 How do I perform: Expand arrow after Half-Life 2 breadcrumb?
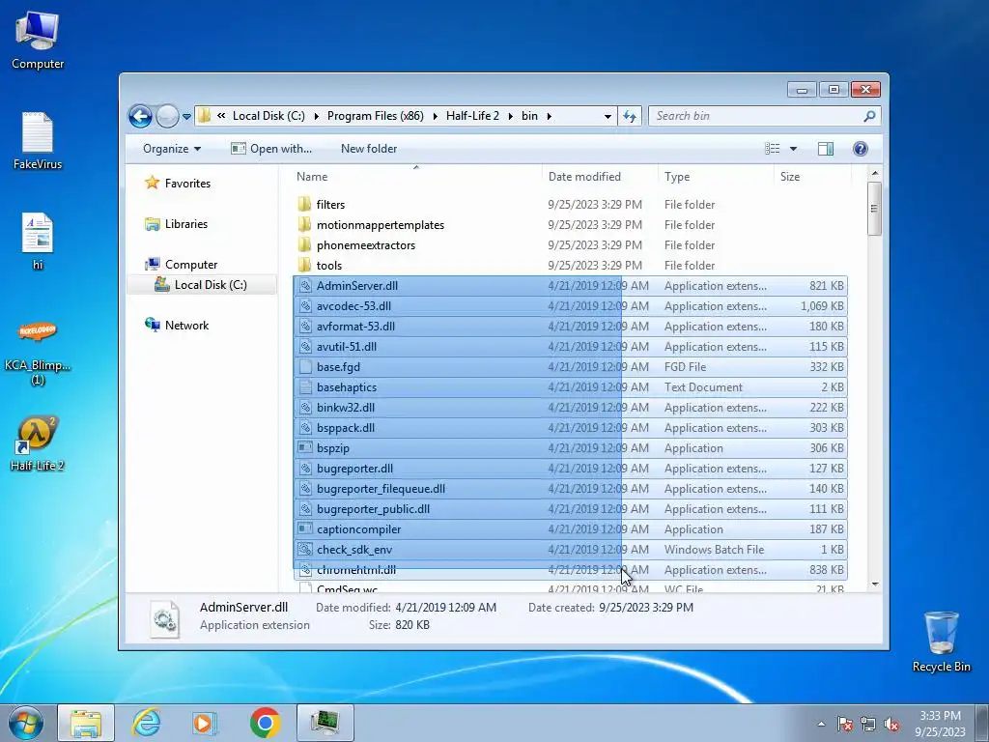pos(510,116)
